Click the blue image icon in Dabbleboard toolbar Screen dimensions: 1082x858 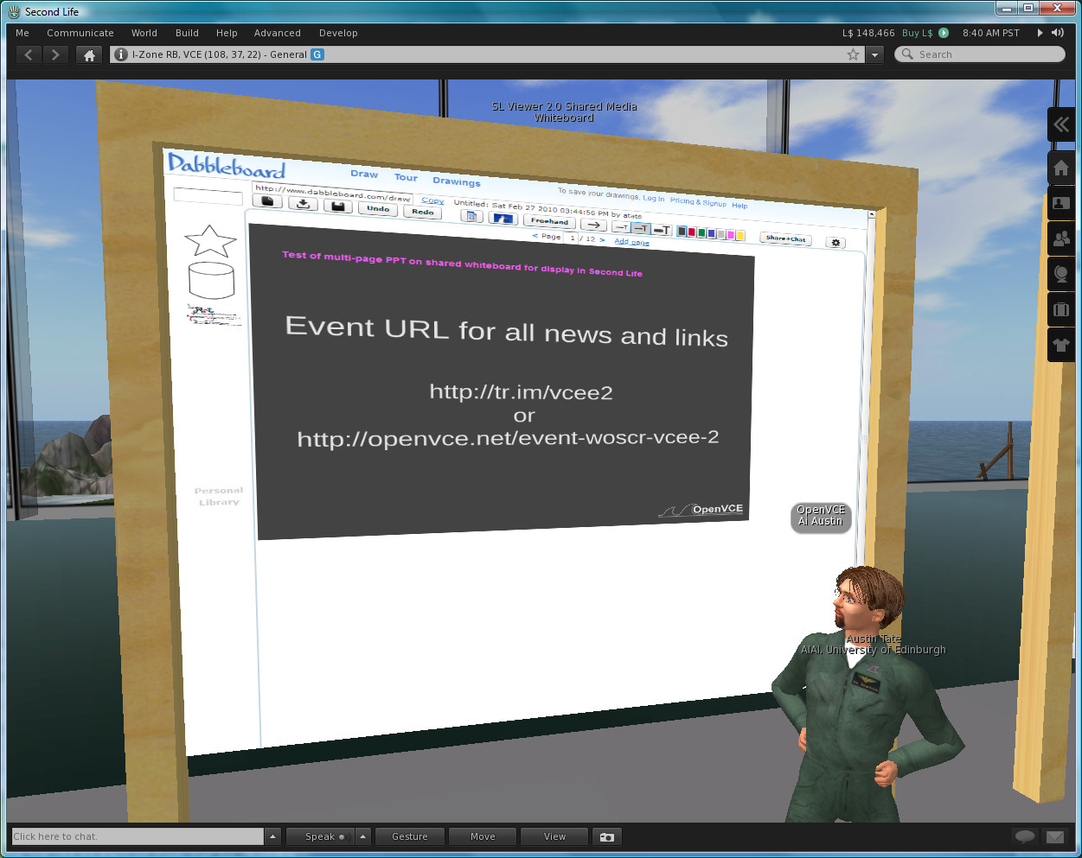[503, 219]
